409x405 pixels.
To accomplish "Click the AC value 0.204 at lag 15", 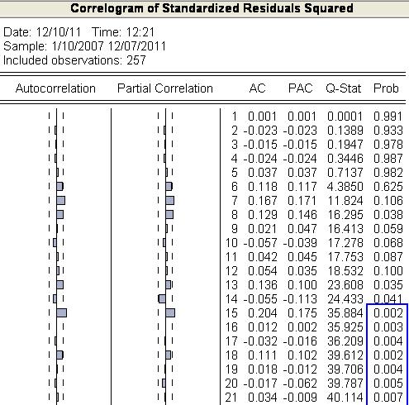I will tap(263, 313).
